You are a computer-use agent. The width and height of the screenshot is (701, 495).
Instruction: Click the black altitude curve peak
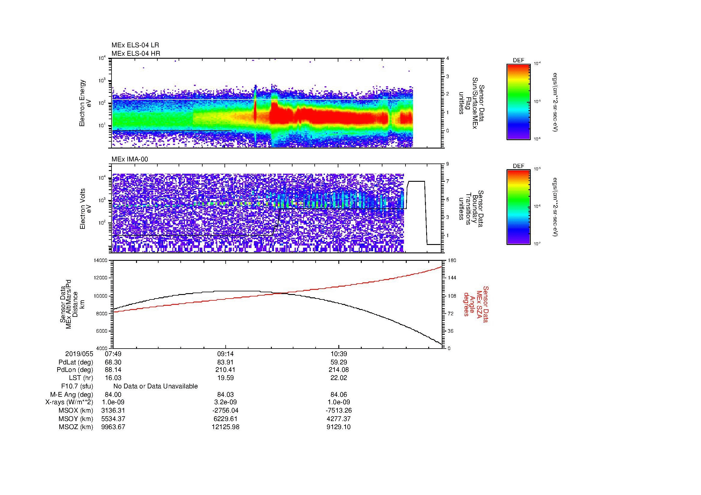[237, 291]
